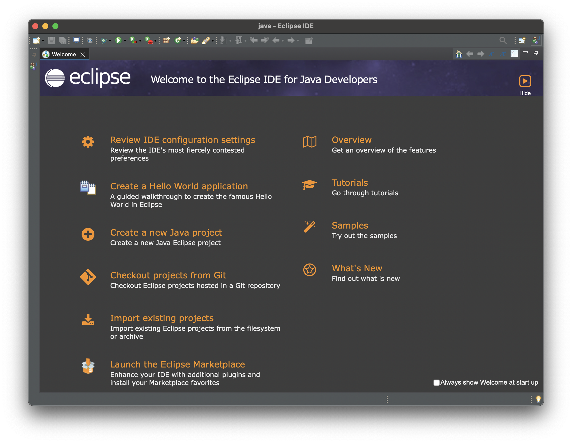Hide the Welcome page with Hide button
The width and height of the screenshot is (572, 443).
tap(525, 81)
